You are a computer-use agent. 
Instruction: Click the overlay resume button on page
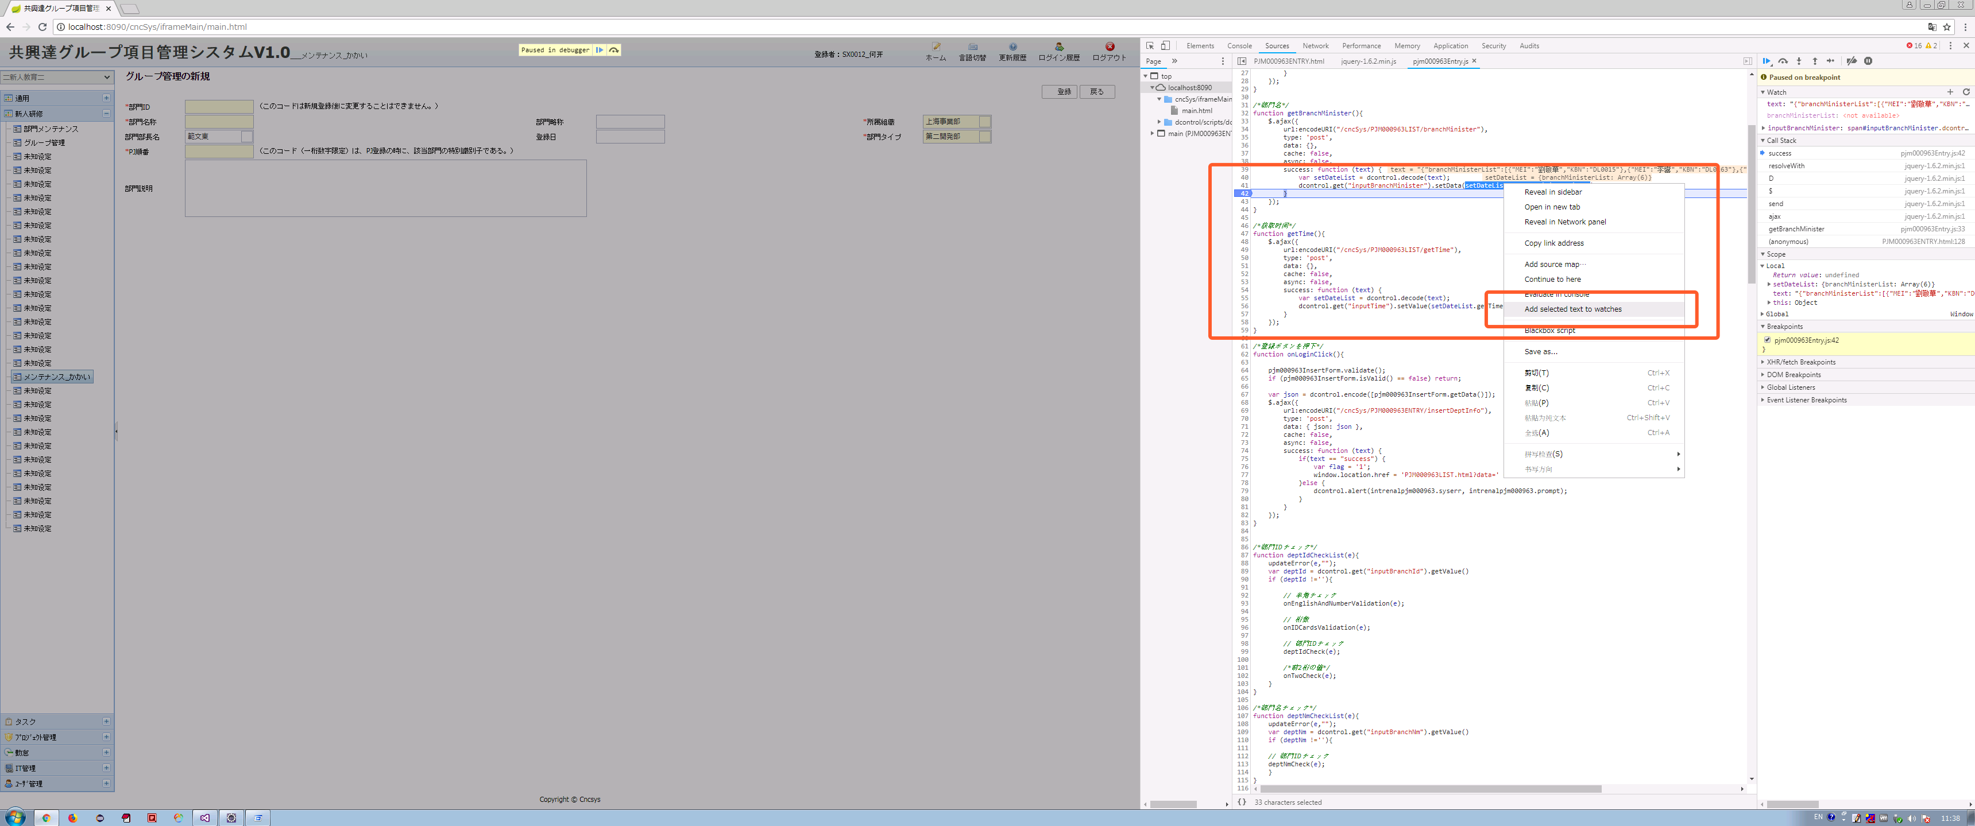coord(600,50)
